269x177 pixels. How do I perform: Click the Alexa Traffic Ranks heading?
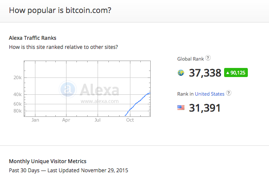coord(32,38)
